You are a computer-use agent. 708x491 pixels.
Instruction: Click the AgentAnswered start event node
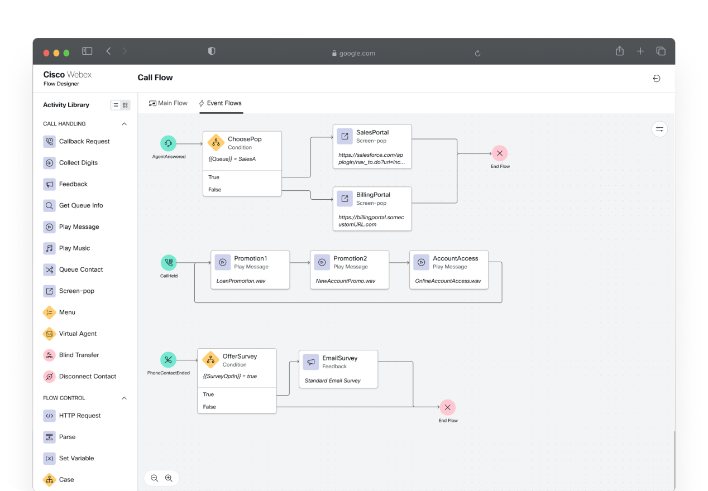coord(168,143)
